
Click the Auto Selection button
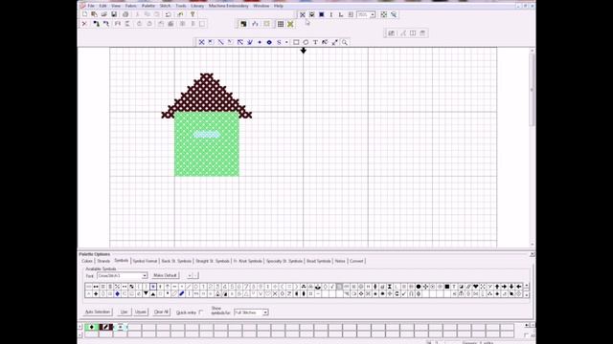(x=98, y=312)
